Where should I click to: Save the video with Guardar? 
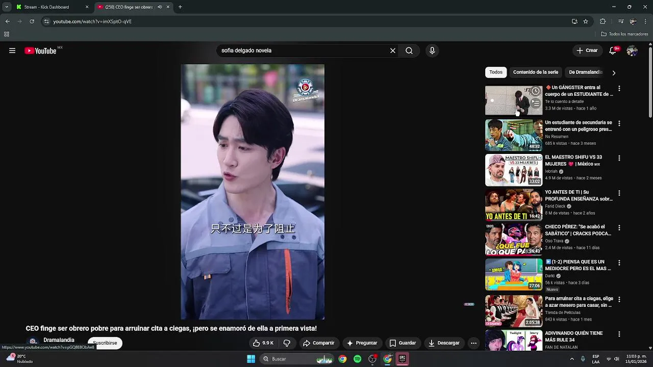(x=403, y=343)
